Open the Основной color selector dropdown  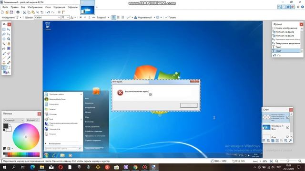13,120
